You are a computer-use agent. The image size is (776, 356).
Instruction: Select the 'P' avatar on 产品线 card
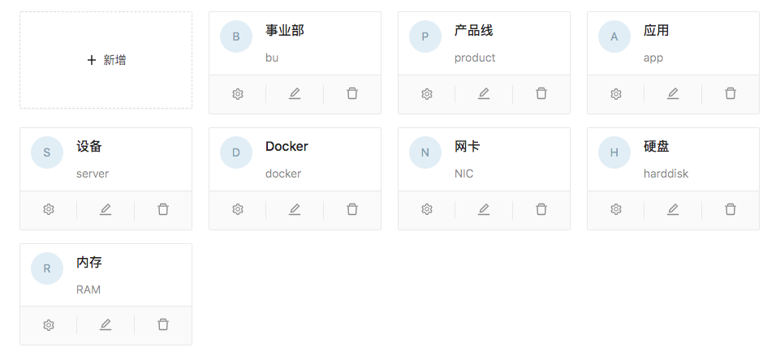coord(425,36)
